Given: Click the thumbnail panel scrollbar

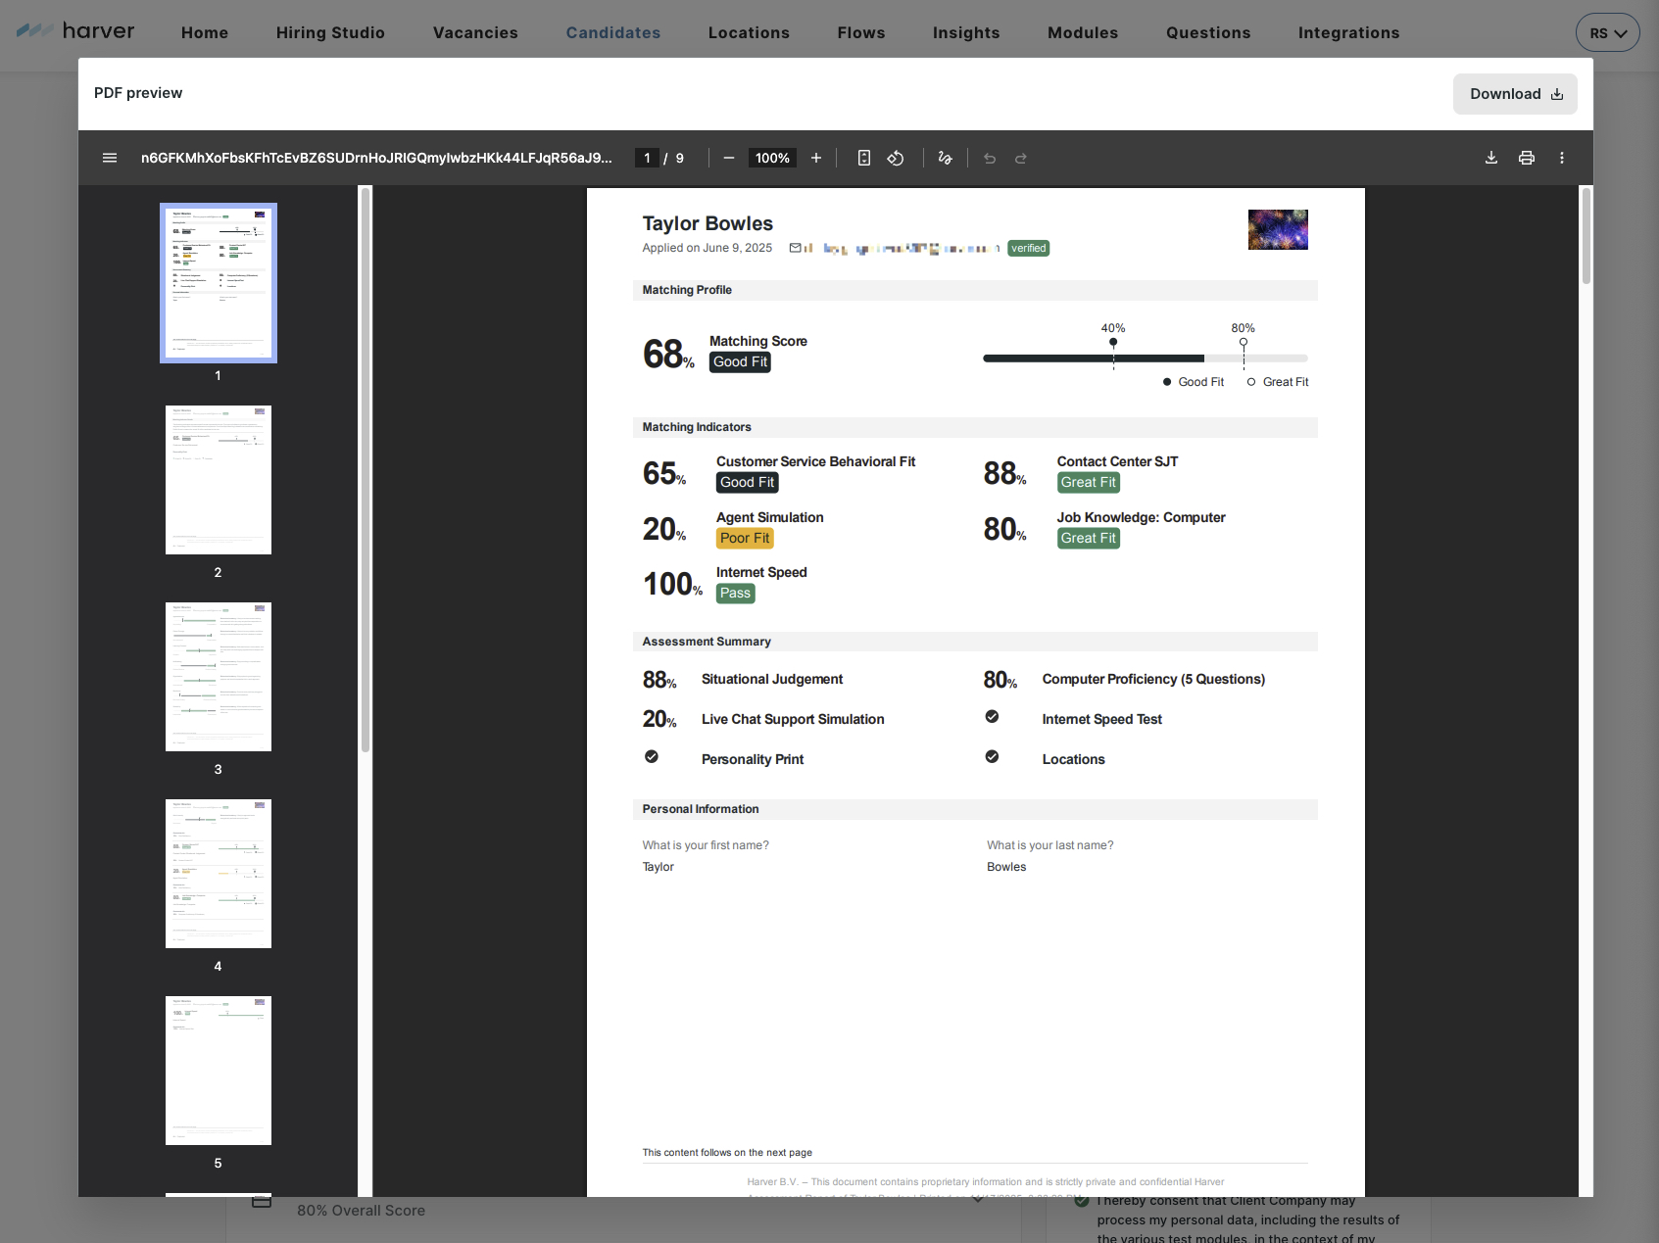Looking at the screenshot, I should pyautogui.click(x=366, y=470).
